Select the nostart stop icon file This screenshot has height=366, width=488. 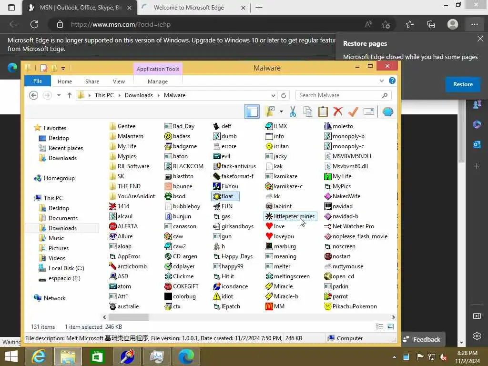click(337, 256)
